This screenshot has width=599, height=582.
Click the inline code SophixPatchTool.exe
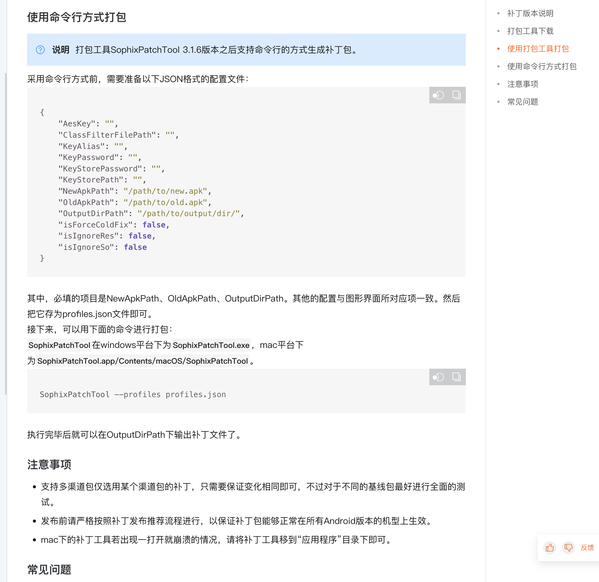point(211,345)
